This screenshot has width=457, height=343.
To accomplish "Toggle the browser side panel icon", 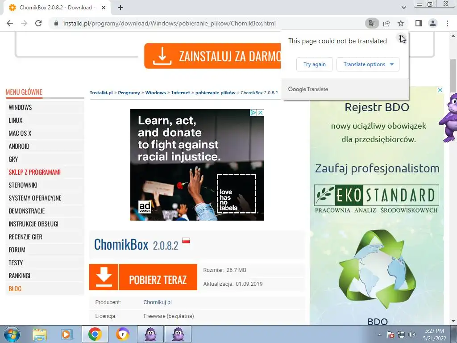I will [419, 23].
